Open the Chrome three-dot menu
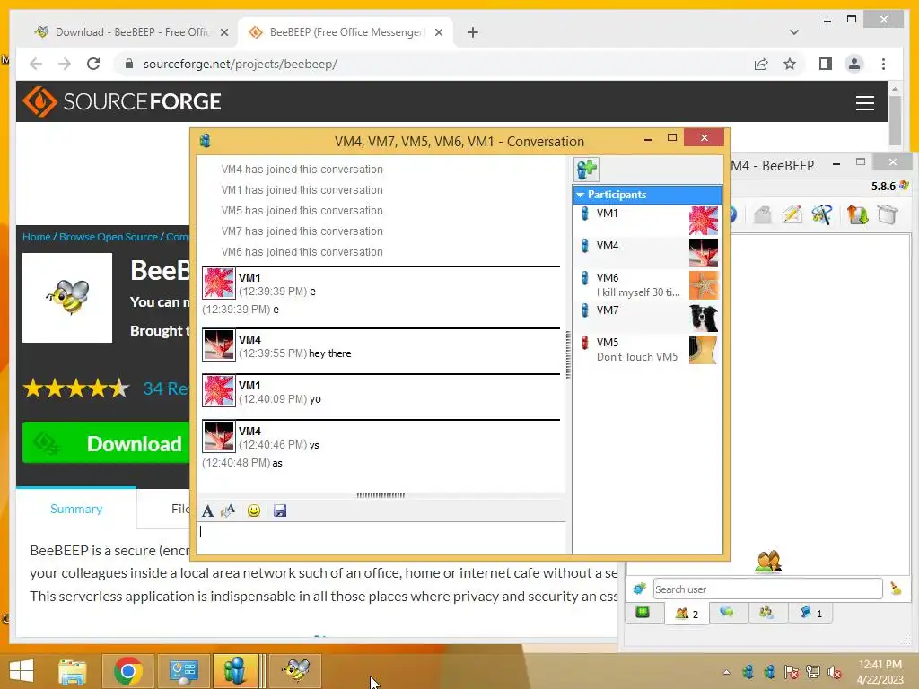The image size is (919, 689). 883,64
